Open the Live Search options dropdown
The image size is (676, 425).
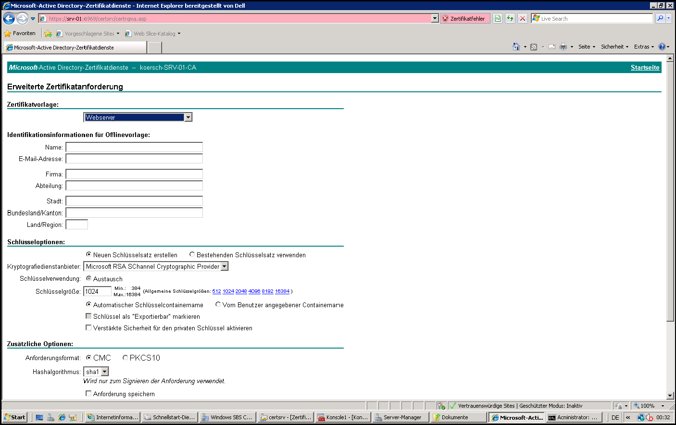tap(669, 18)
